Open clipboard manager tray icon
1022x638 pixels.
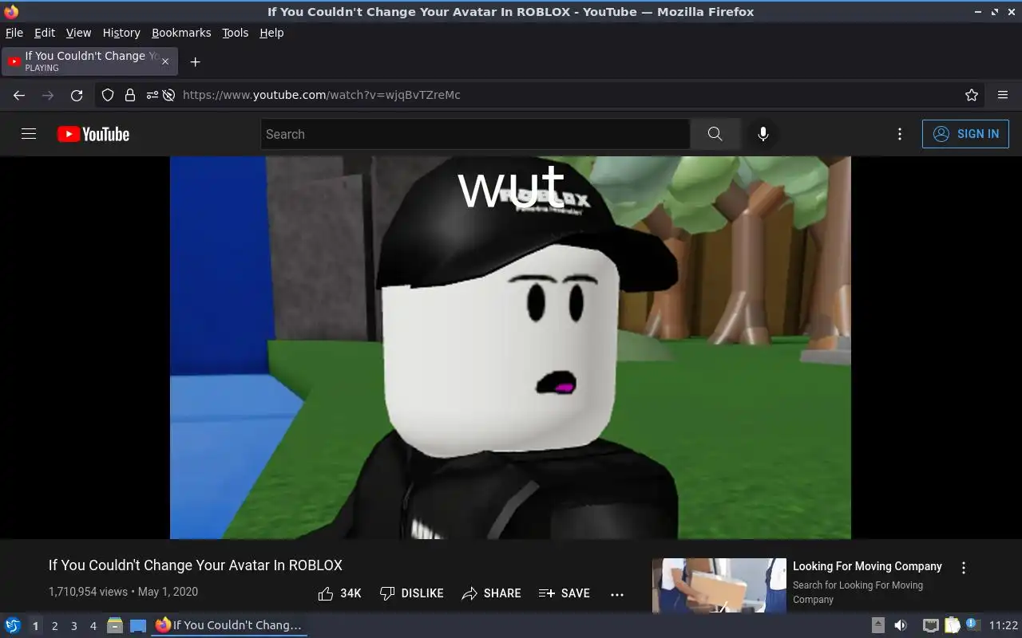pos(952,625)
